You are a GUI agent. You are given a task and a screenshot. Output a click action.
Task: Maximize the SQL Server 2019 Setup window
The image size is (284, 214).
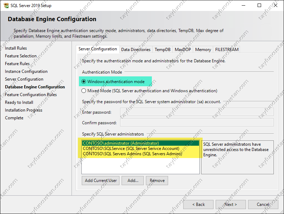click(259, 5)
